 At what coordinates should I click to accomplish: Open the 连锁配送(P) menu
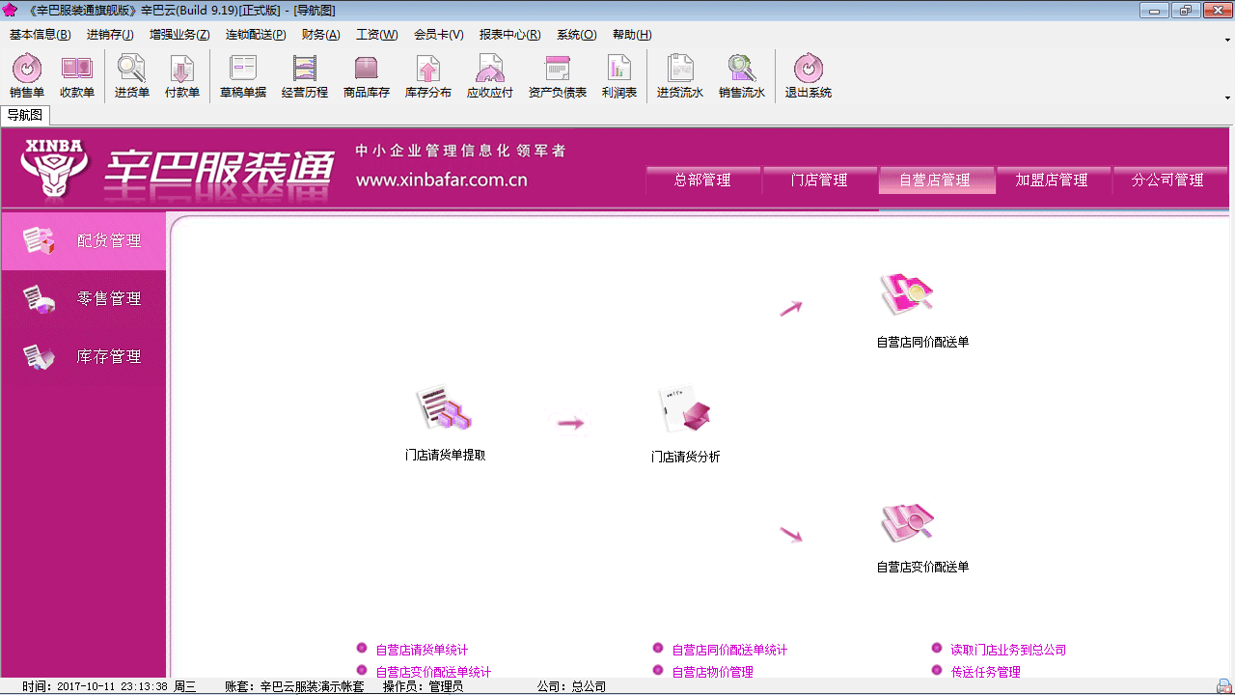click(x=256, y=35)
